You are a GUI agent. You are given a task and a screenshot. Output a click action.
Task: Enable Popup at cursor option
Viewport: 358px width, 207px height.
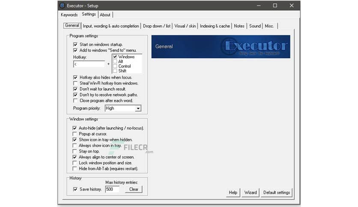point(75,134)
